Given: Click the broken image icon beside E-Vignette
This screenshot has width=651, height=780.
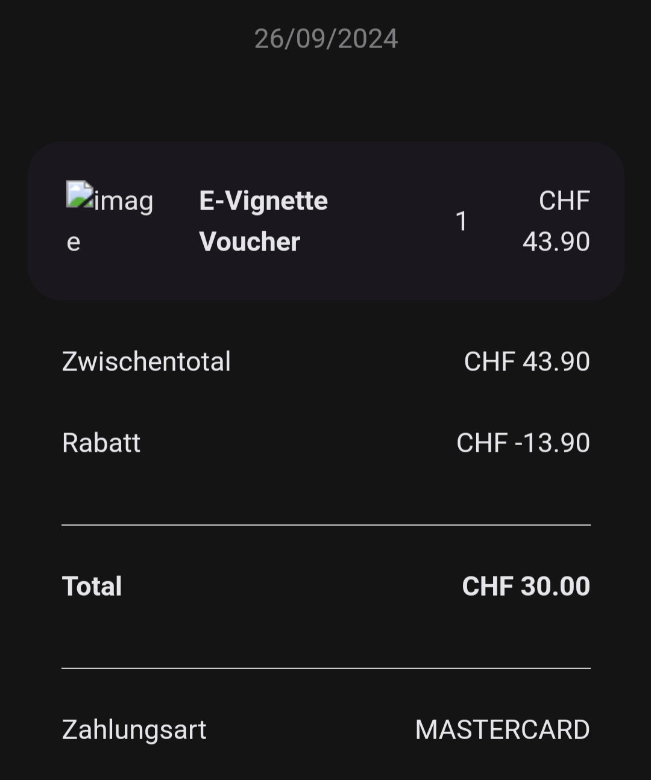Looking at the screenshot, I should [x=80, y=195].
